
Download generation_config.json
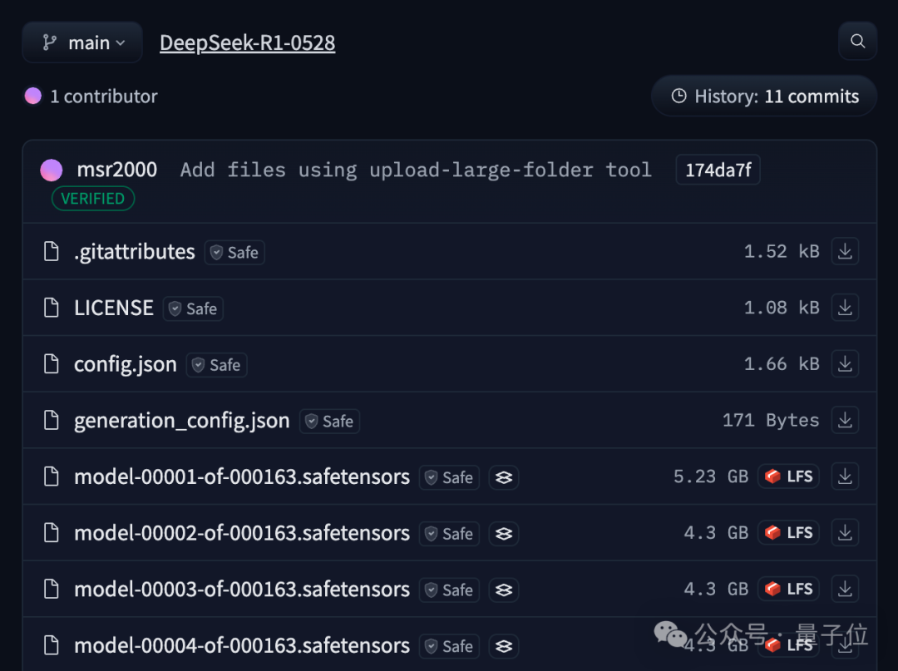(845, 420)
